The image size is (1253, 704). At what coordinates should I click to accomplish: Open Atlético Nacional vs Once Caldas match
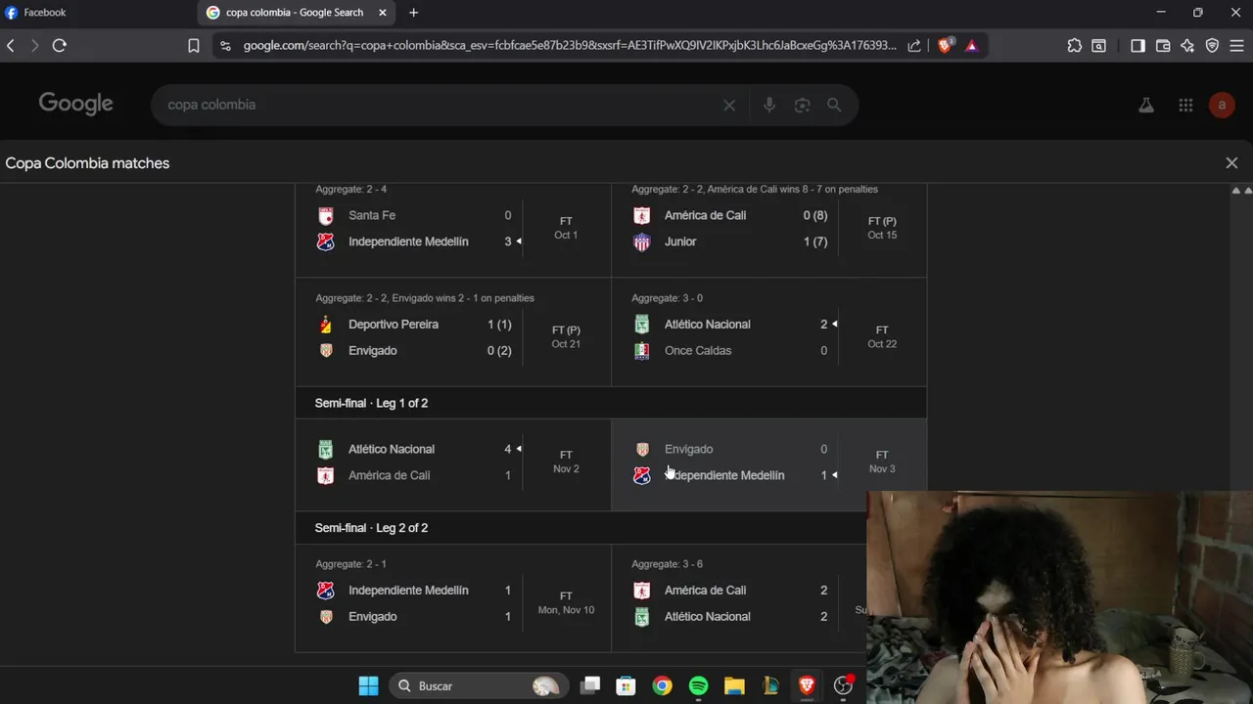point(769,331)
